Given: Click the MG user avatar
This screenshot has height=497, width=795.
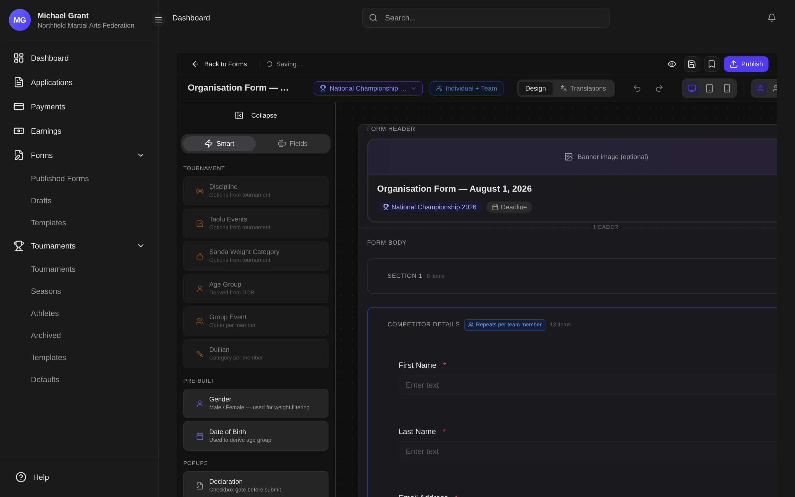Looking at the screenshot, I should pyautogui.click(x=20, y=20).
